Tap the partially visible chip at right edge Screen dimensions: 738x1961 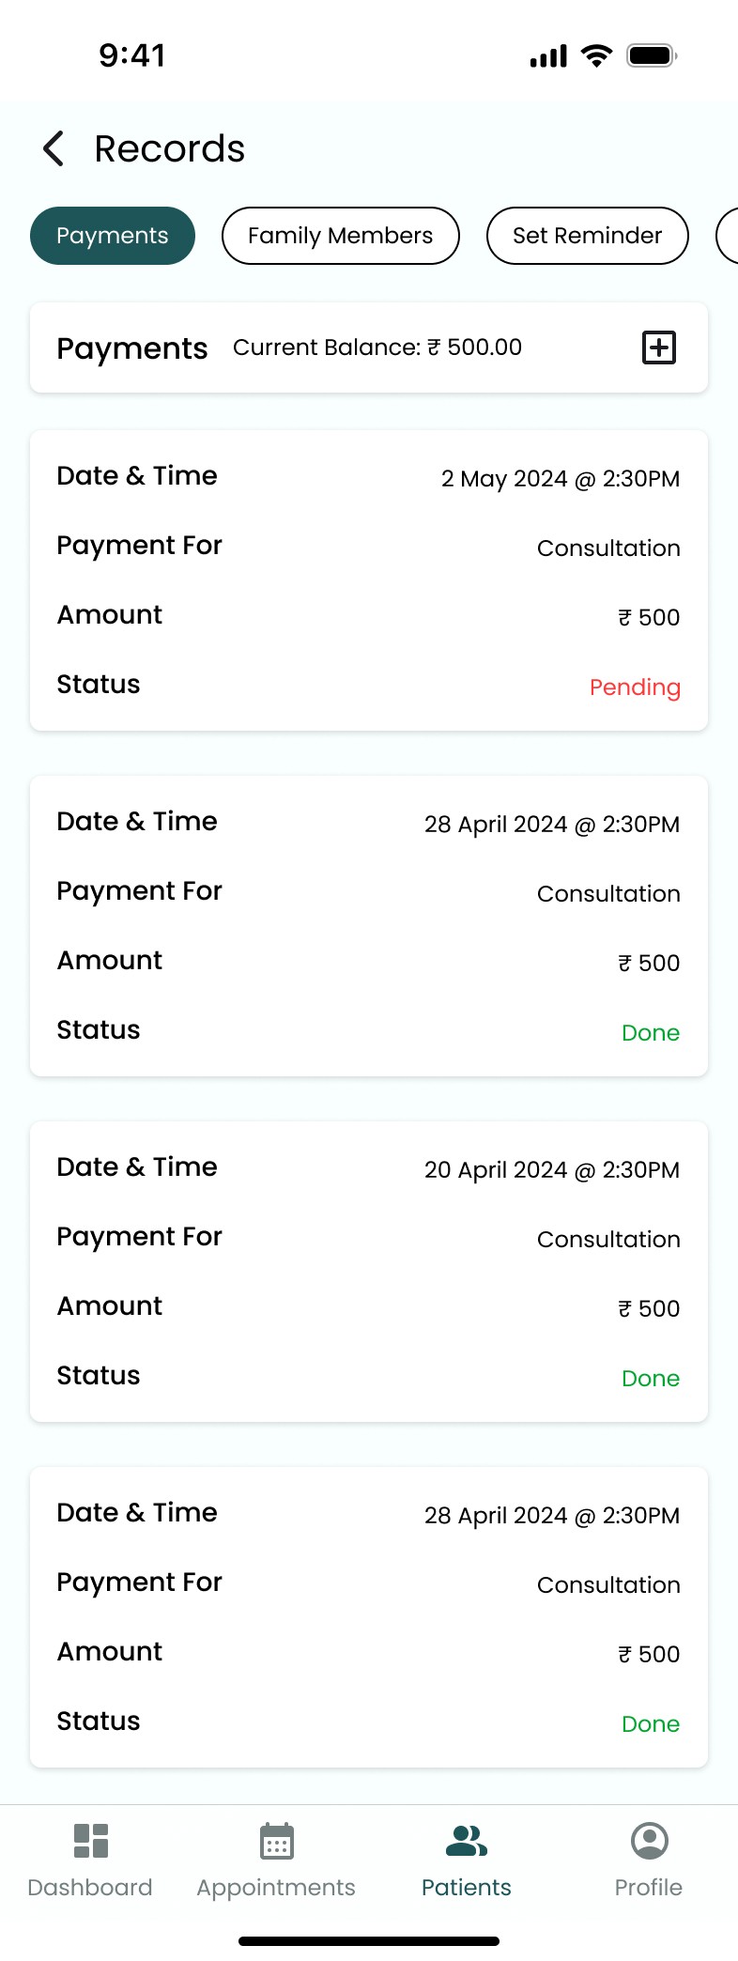728,236
